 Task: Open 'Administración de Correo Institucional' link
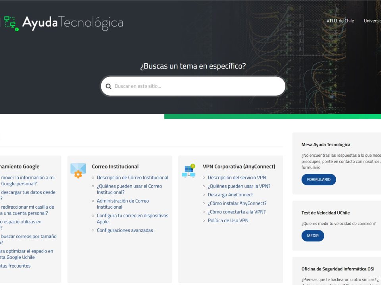tap(123, 204)
